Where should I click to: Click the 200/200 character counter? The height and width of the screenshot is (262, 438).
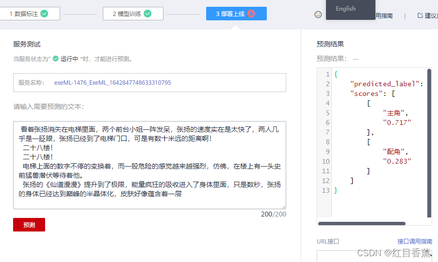pos(274,214)
